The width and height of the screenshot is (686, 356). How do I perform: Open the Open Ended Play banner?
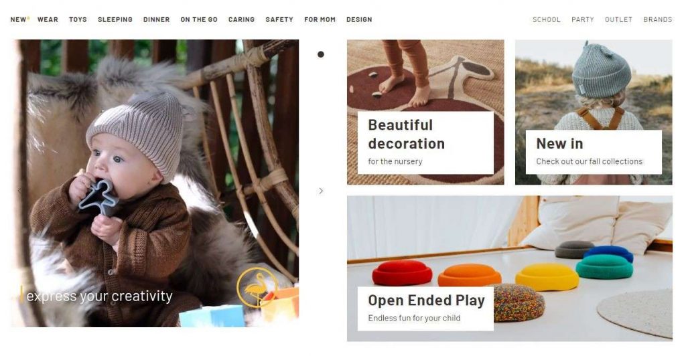(x=510, y=268)
